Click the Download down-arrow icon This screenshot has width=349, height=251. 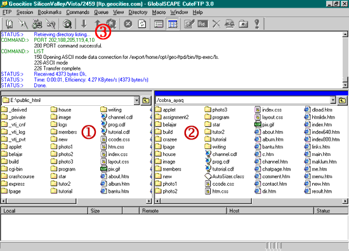84,24
